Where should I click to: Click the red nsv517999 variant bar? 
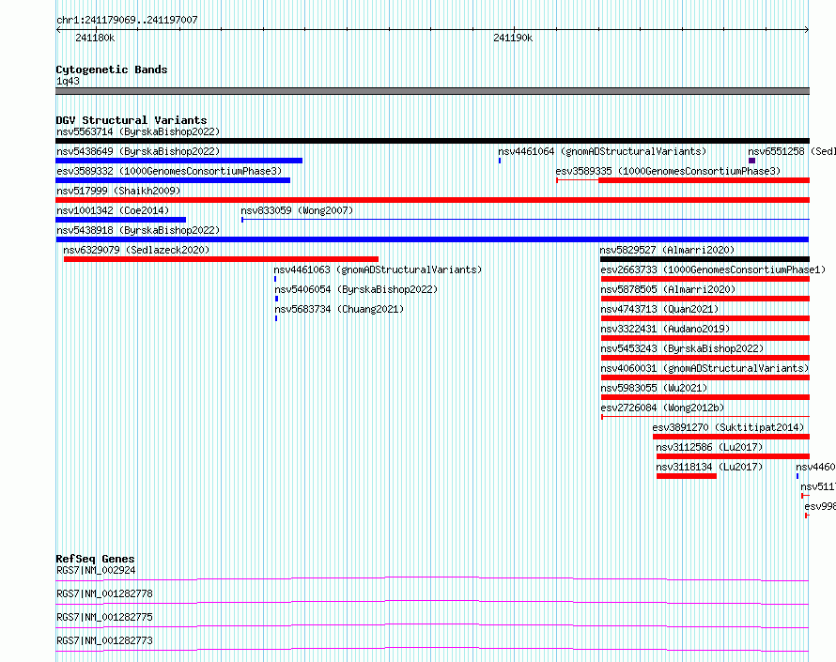(x=432, y=200)
